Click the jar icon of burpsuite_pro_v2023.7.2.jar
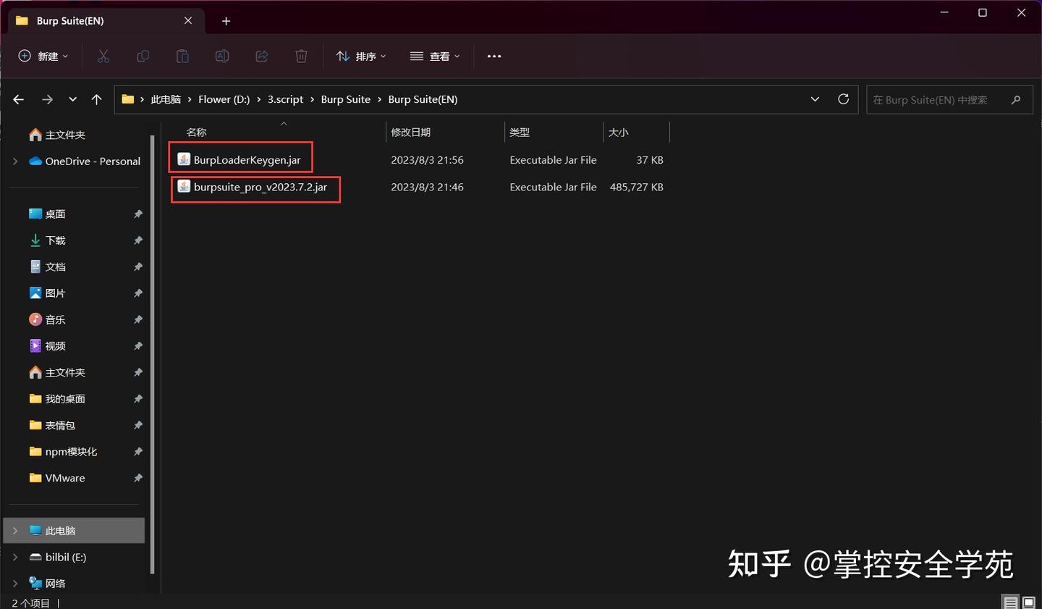This screenshot has width=1042, height=609. 184,187
